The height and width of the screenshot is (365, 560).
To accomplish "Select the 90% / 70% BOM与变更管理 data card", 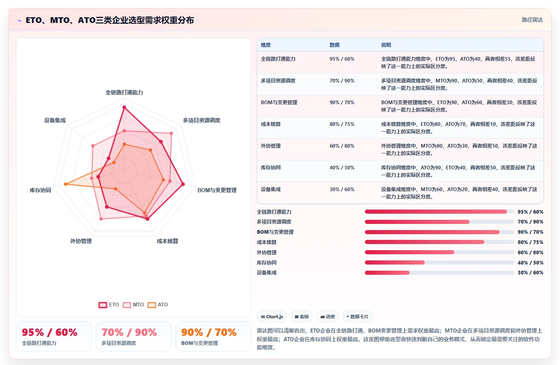I will click(213, 336).
